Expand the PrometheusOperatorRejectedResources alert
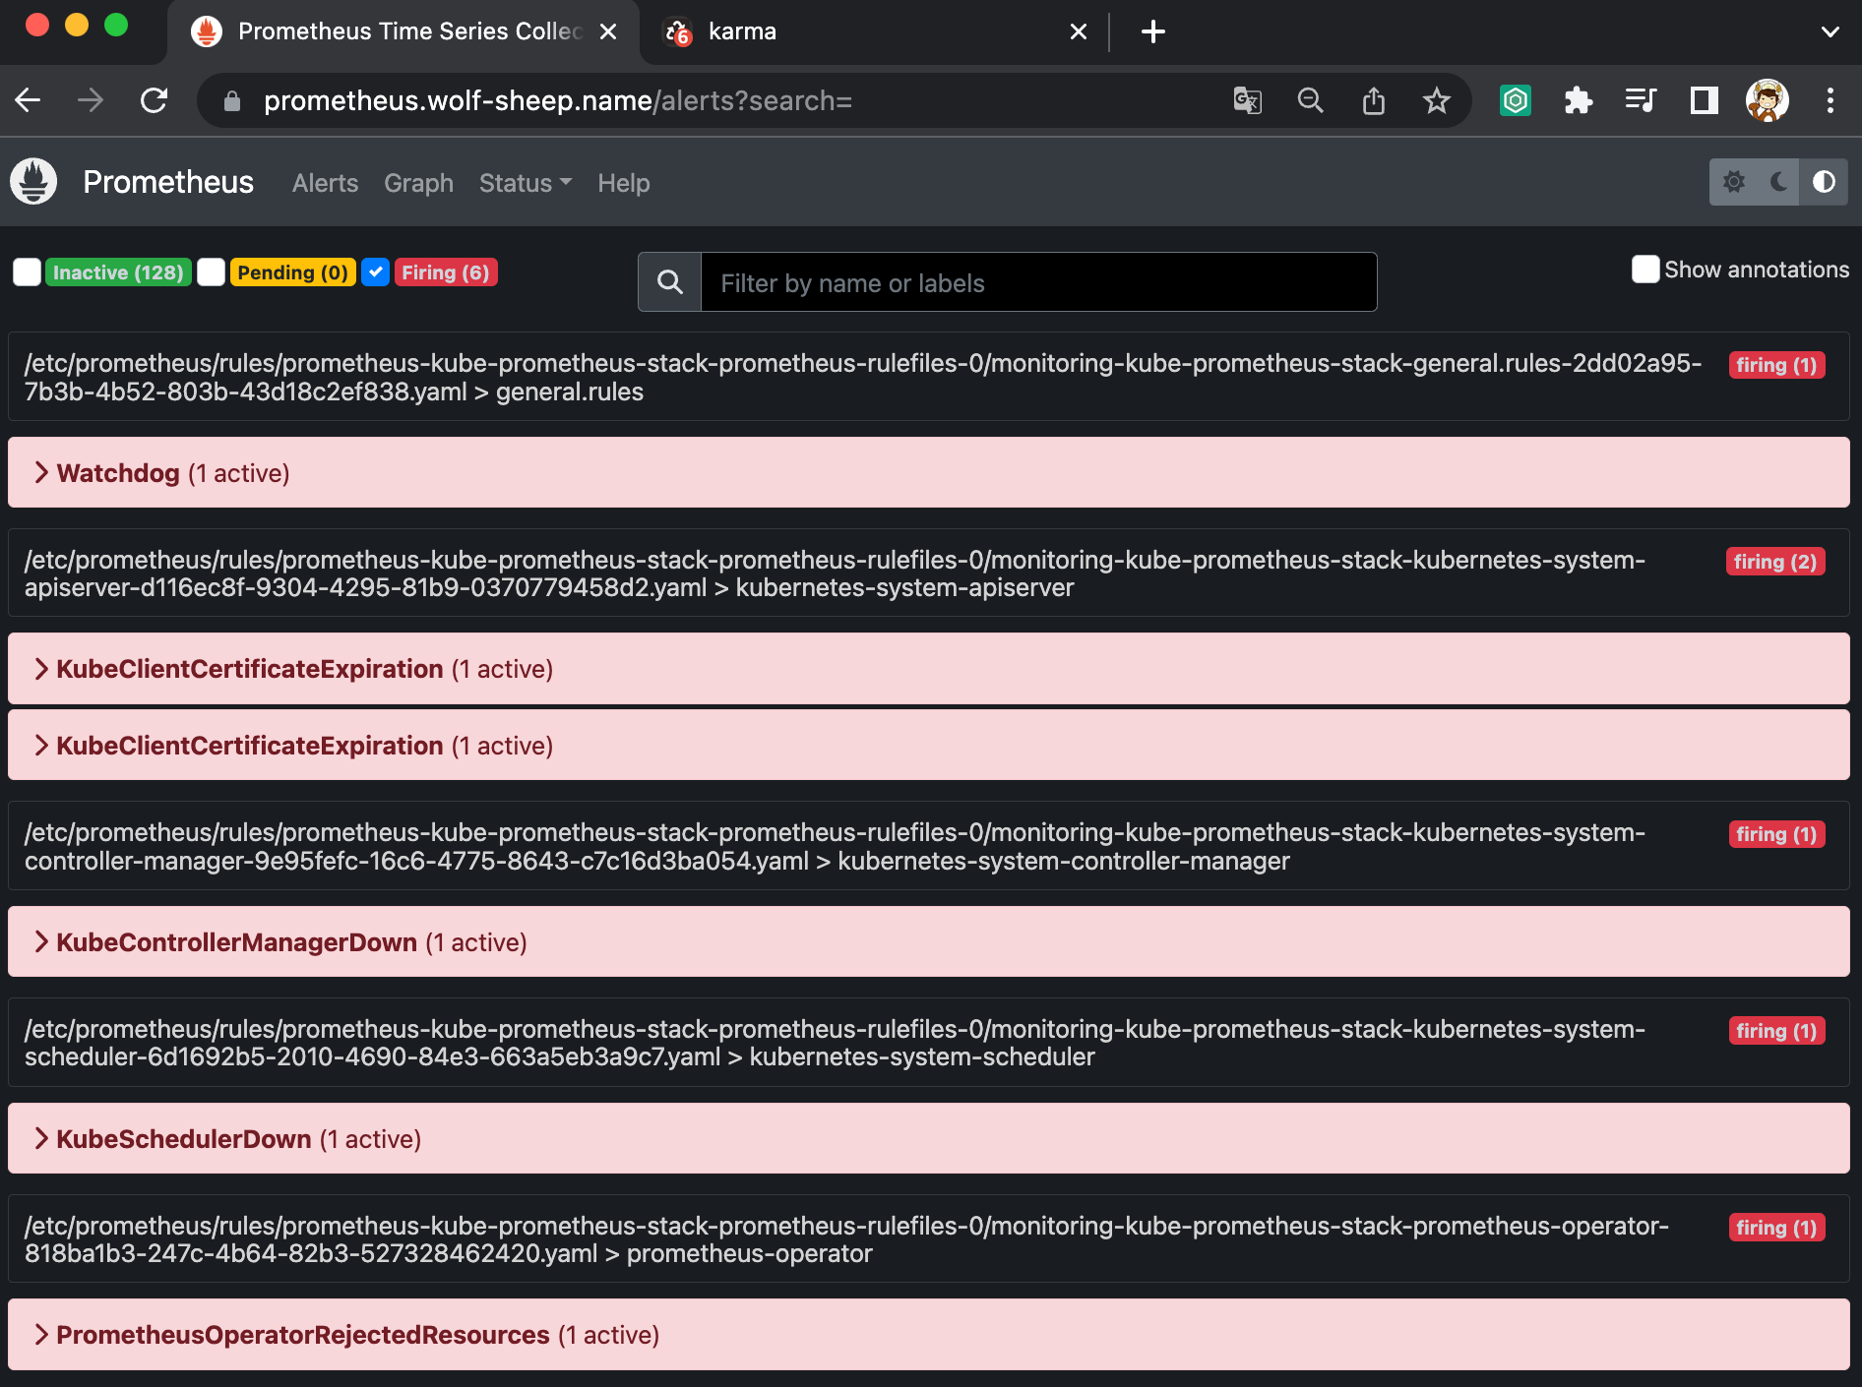The image size is (1862, 1387). [929, 1335]
